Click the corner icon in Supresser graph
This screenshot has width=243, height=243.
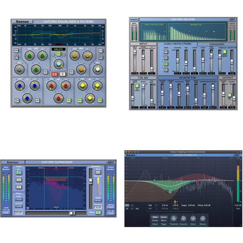(x=28, y=208)
